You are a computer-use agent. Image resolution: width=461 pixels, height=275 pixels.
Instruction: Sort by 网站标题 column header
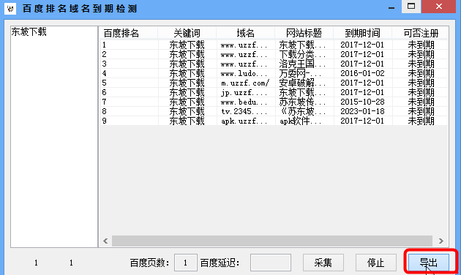tap(304, 33)
